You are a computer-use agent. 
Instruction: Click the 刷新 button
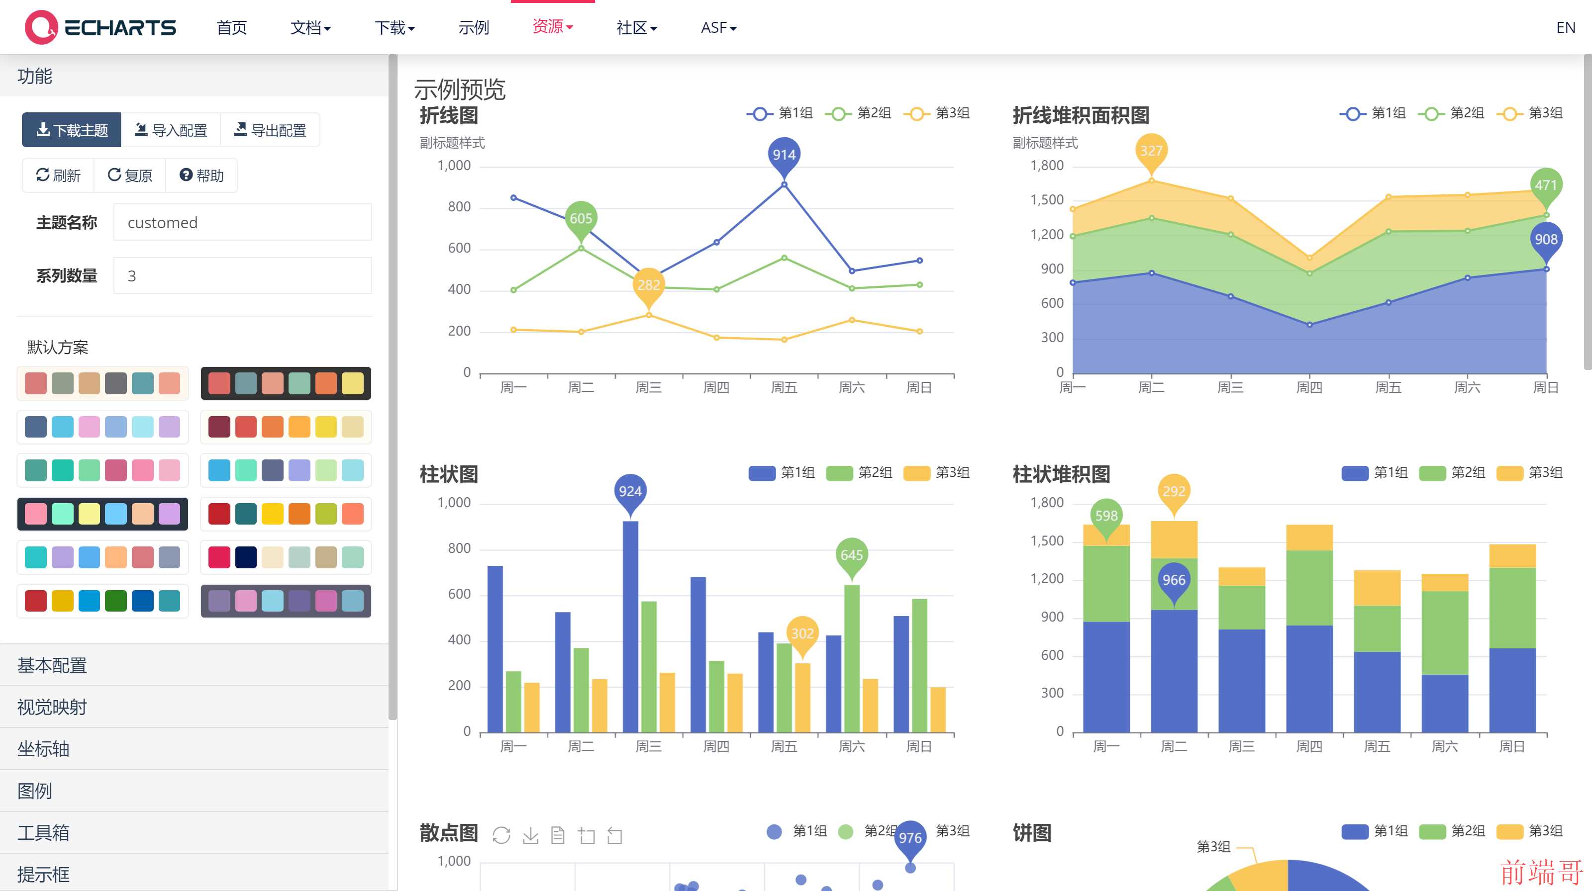tap(58, 176)
